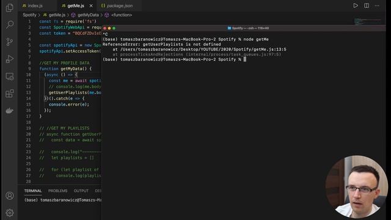Click the webcam video thumbnail

(357, 187)
